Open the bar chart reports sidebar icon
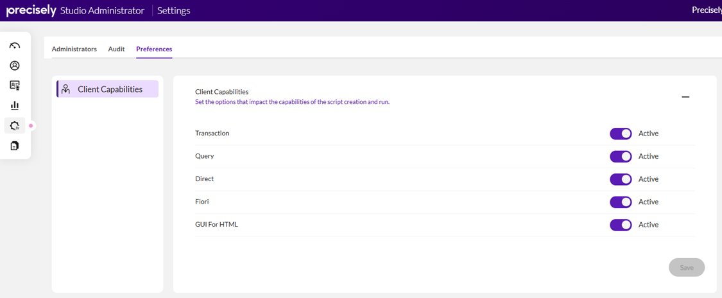Image resolution: width=722 pixels, height=298 pixels. tap(15, 105)
